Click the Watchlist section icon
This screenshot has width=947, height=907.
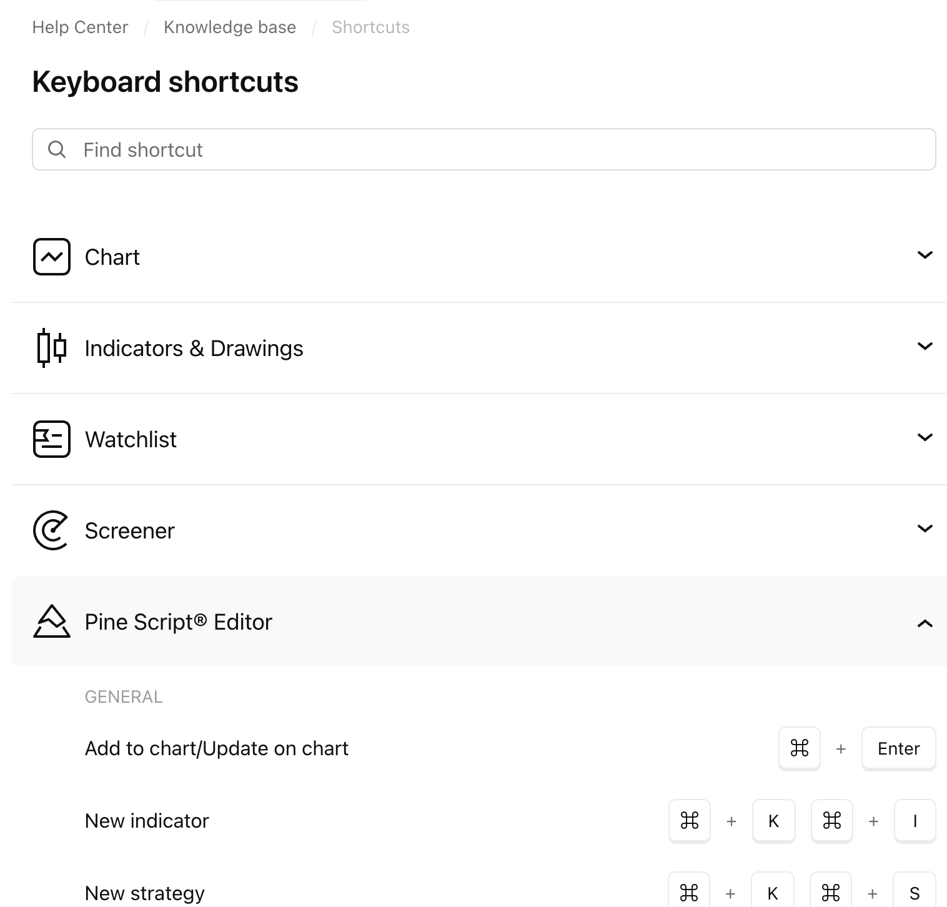(51, 439)
